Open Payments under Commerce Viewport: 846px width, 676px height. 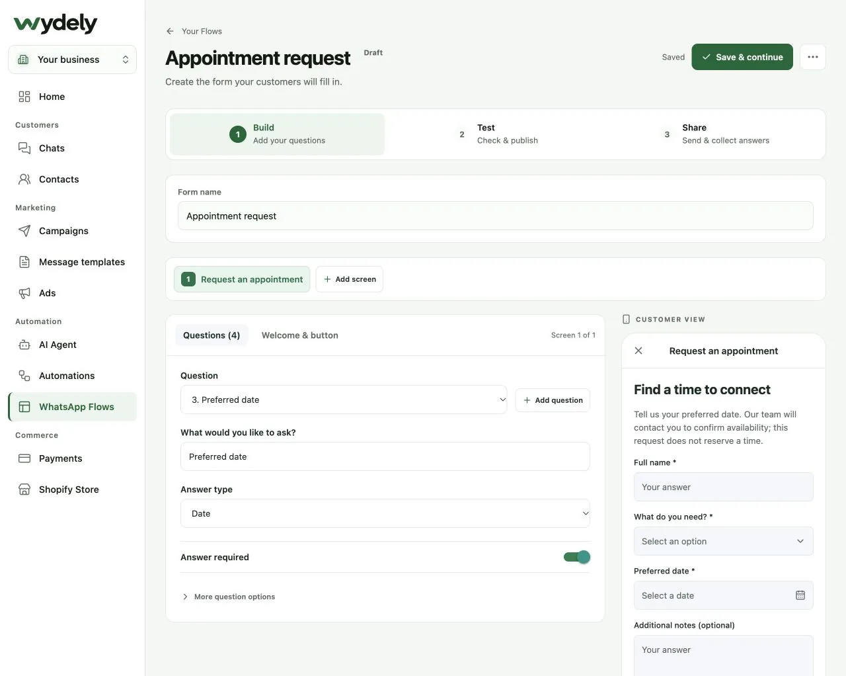click(73, 458)
